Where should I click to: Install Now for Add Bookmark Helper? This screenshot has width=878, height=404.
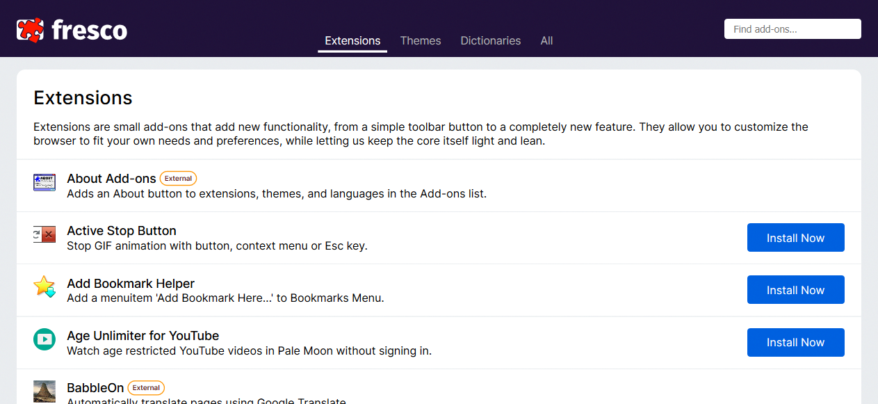pyautogui.click(x=795, y=290)
